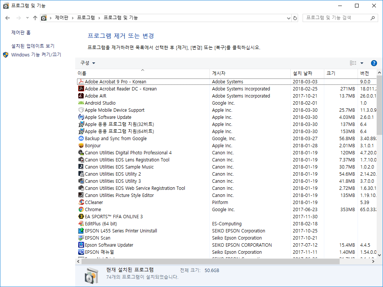383x287 pixels.
Task: Select the Apple 응용 프로그램 지원(32비트) row
Action: [226, 124]
